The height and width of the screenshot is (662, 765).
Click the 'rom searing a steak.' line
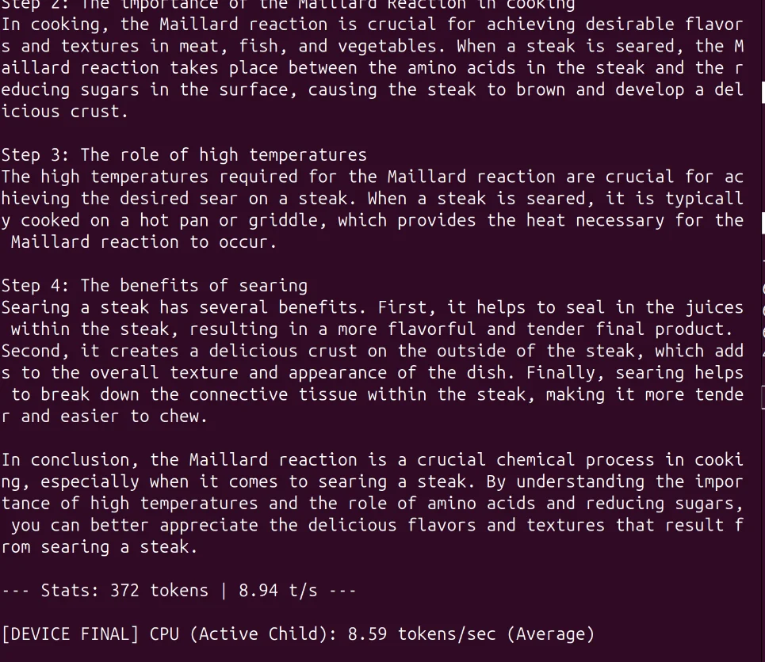tap(100, 546)
